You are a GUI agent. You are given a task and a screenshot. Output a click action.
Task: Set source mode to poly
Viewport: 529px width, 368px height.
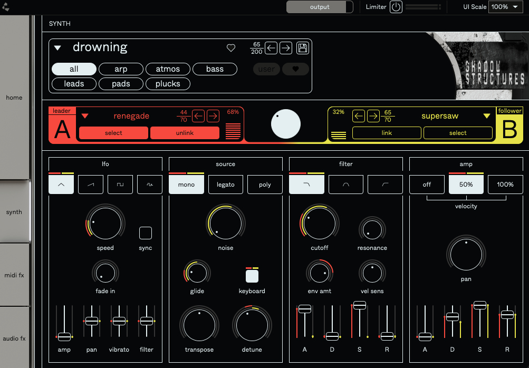(265, 185)
